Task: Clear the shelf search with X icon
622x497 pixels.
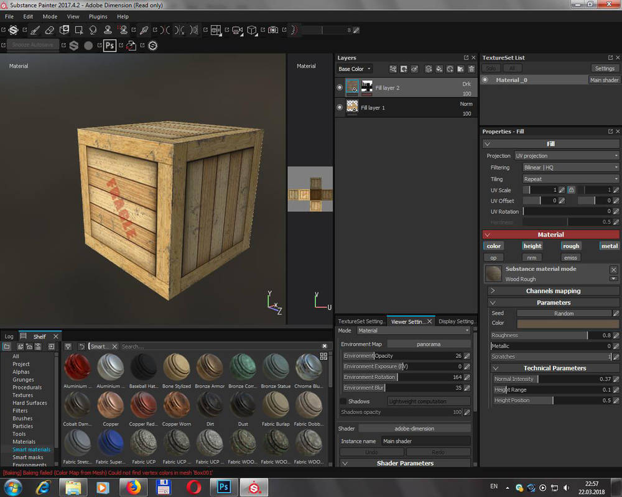Action: coord(325,347)
